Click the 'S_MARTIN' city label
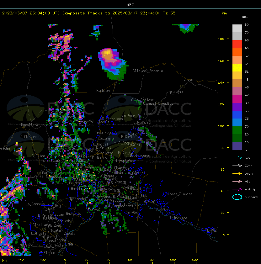This screenshot has width=261, height=264. point(118,182)
